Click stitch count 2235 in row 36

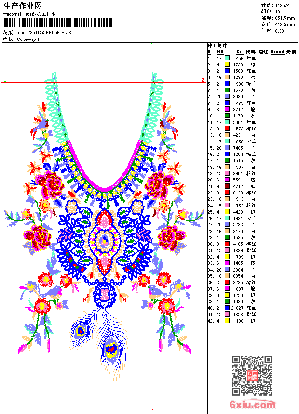(238, 282)
